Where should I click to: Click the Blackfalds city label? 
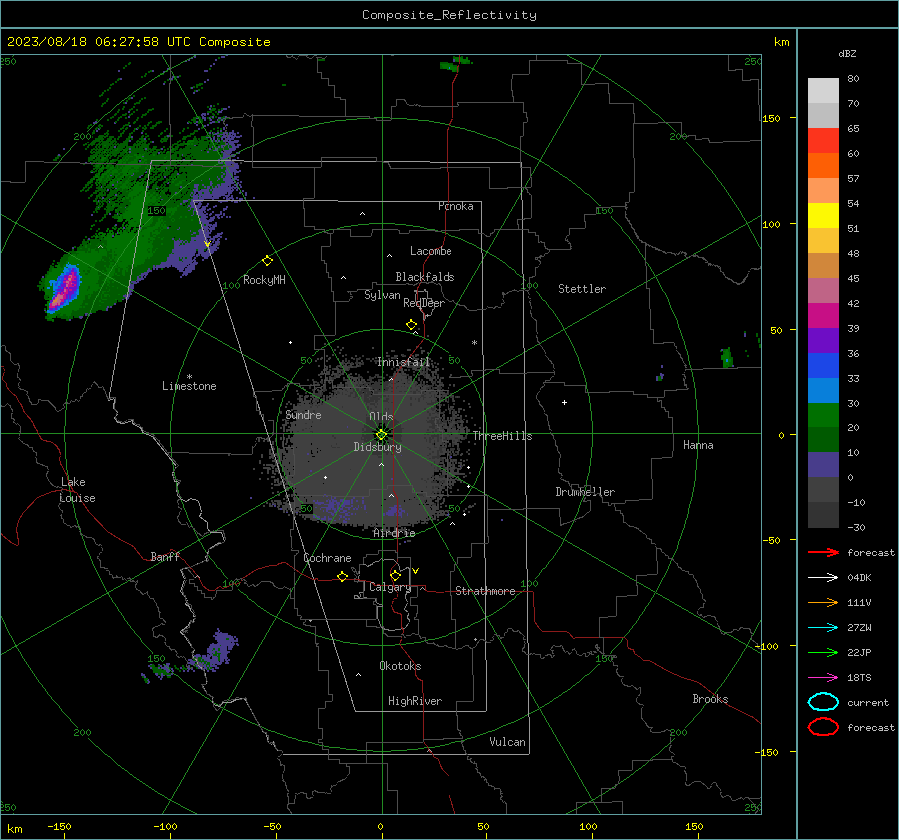(425, 277)
